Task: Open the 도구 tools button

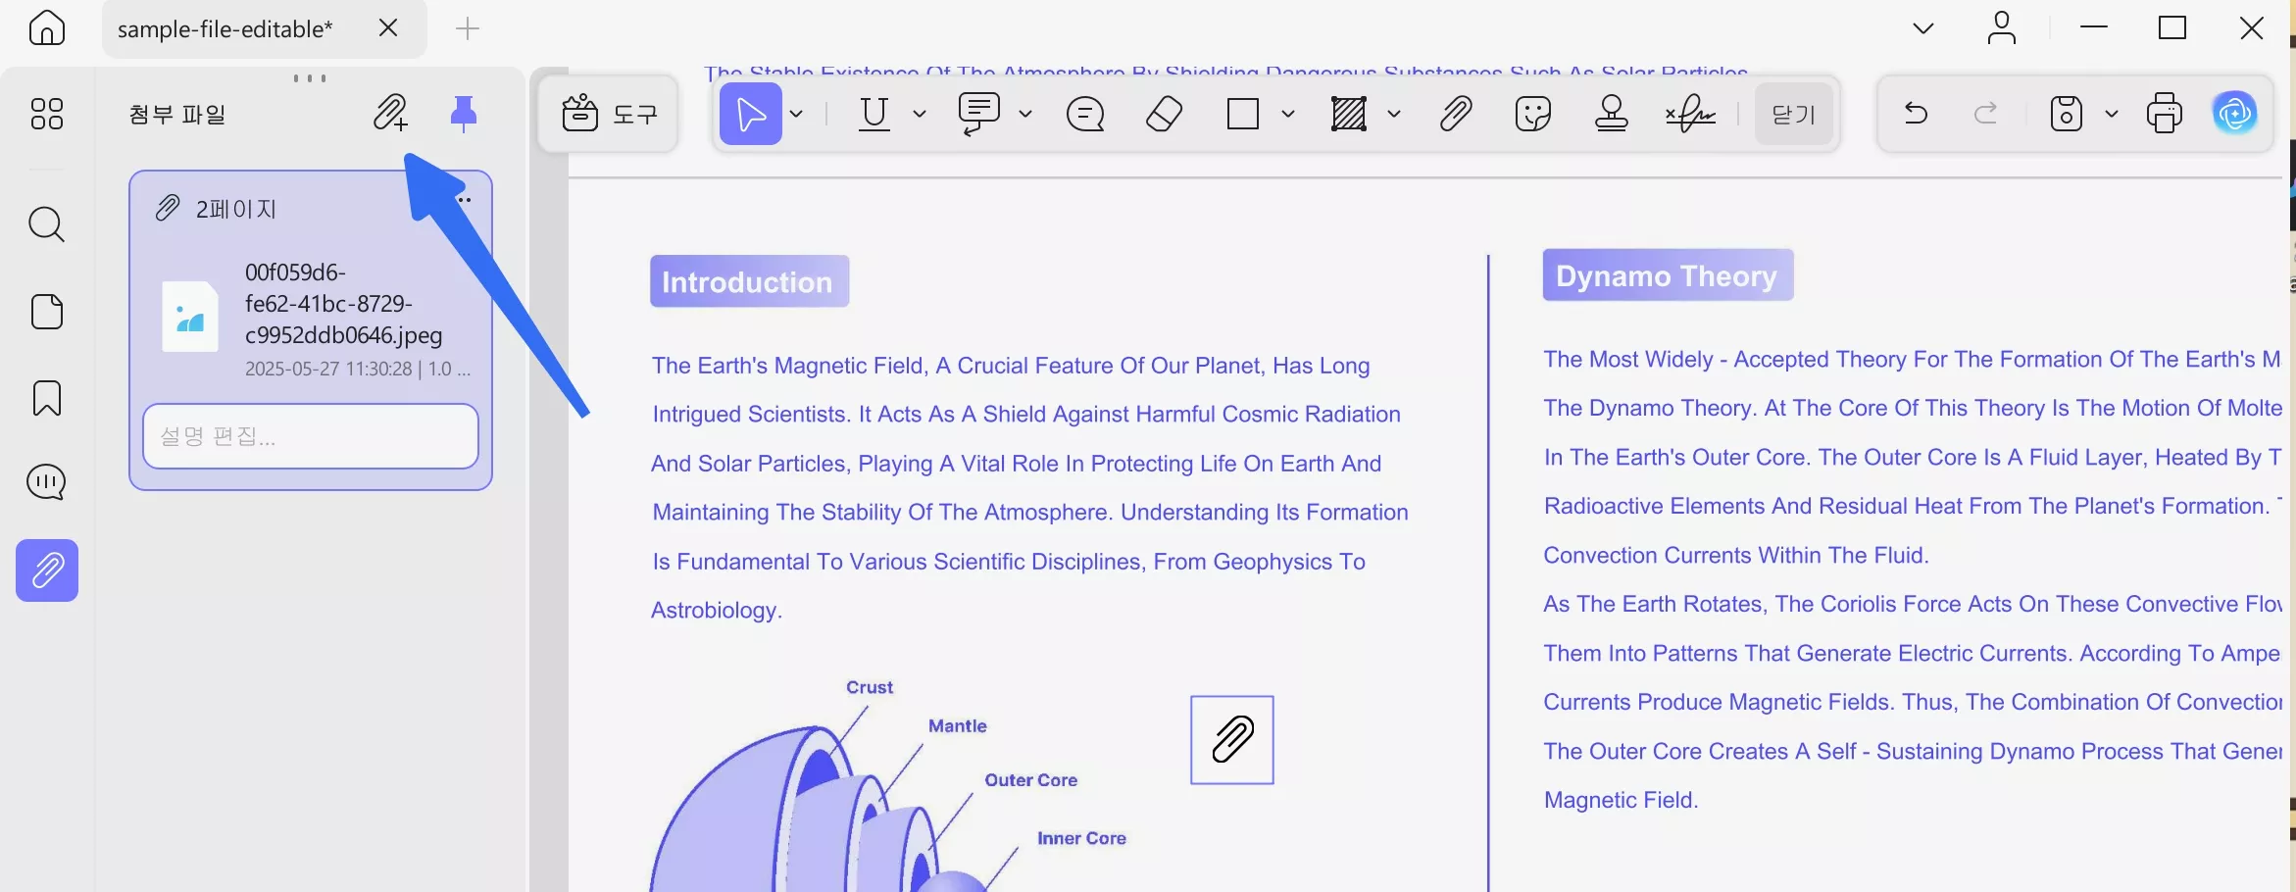Action: (x=609, y=114)
